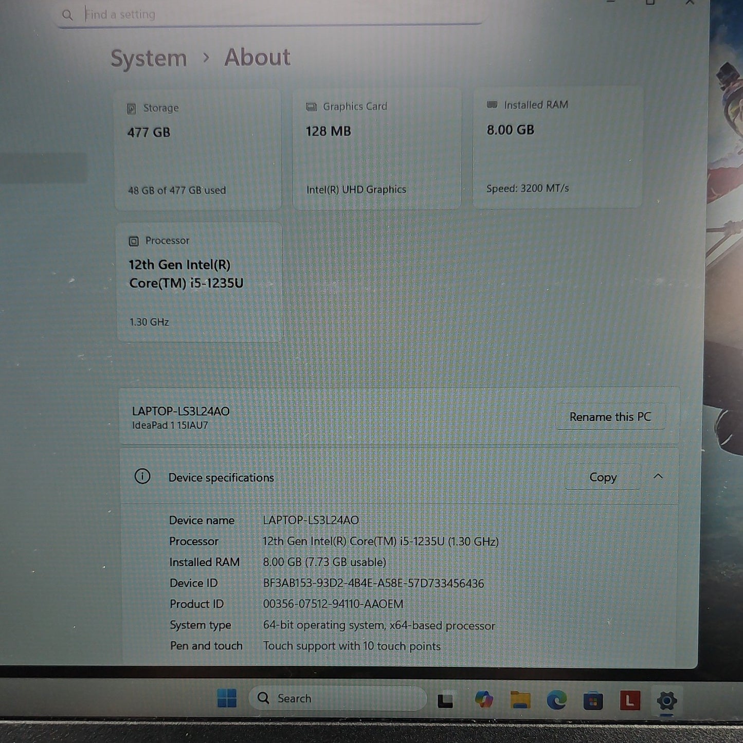Viewport: 743px width, 743px height.
Task: Launch Microsoft Edge from taskbar
Action: click(556, 700)
